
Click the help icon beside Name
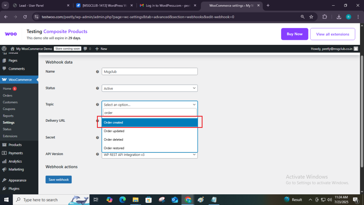pyautogui.click(x=97, y=72)
